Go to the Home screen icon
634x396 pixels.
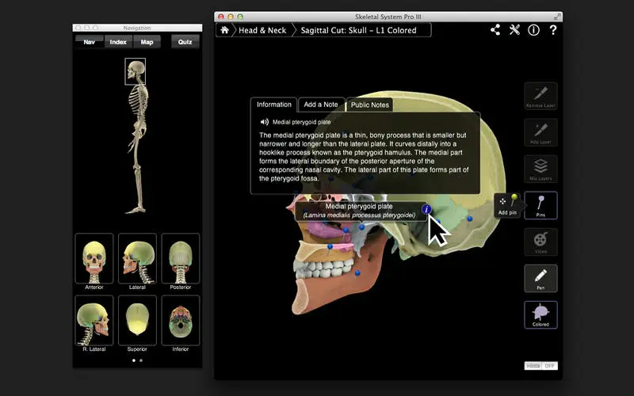[224, 30]
